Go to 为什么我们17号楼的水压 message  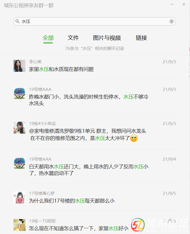coord(72,201)
